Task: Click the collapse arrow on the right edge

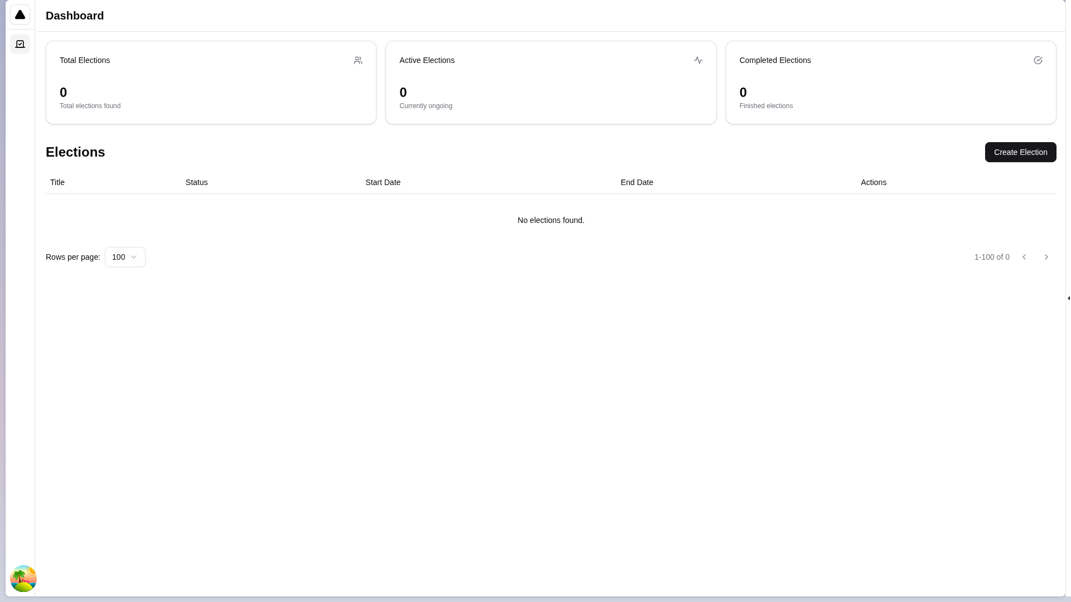Action: click(1067, 298)
